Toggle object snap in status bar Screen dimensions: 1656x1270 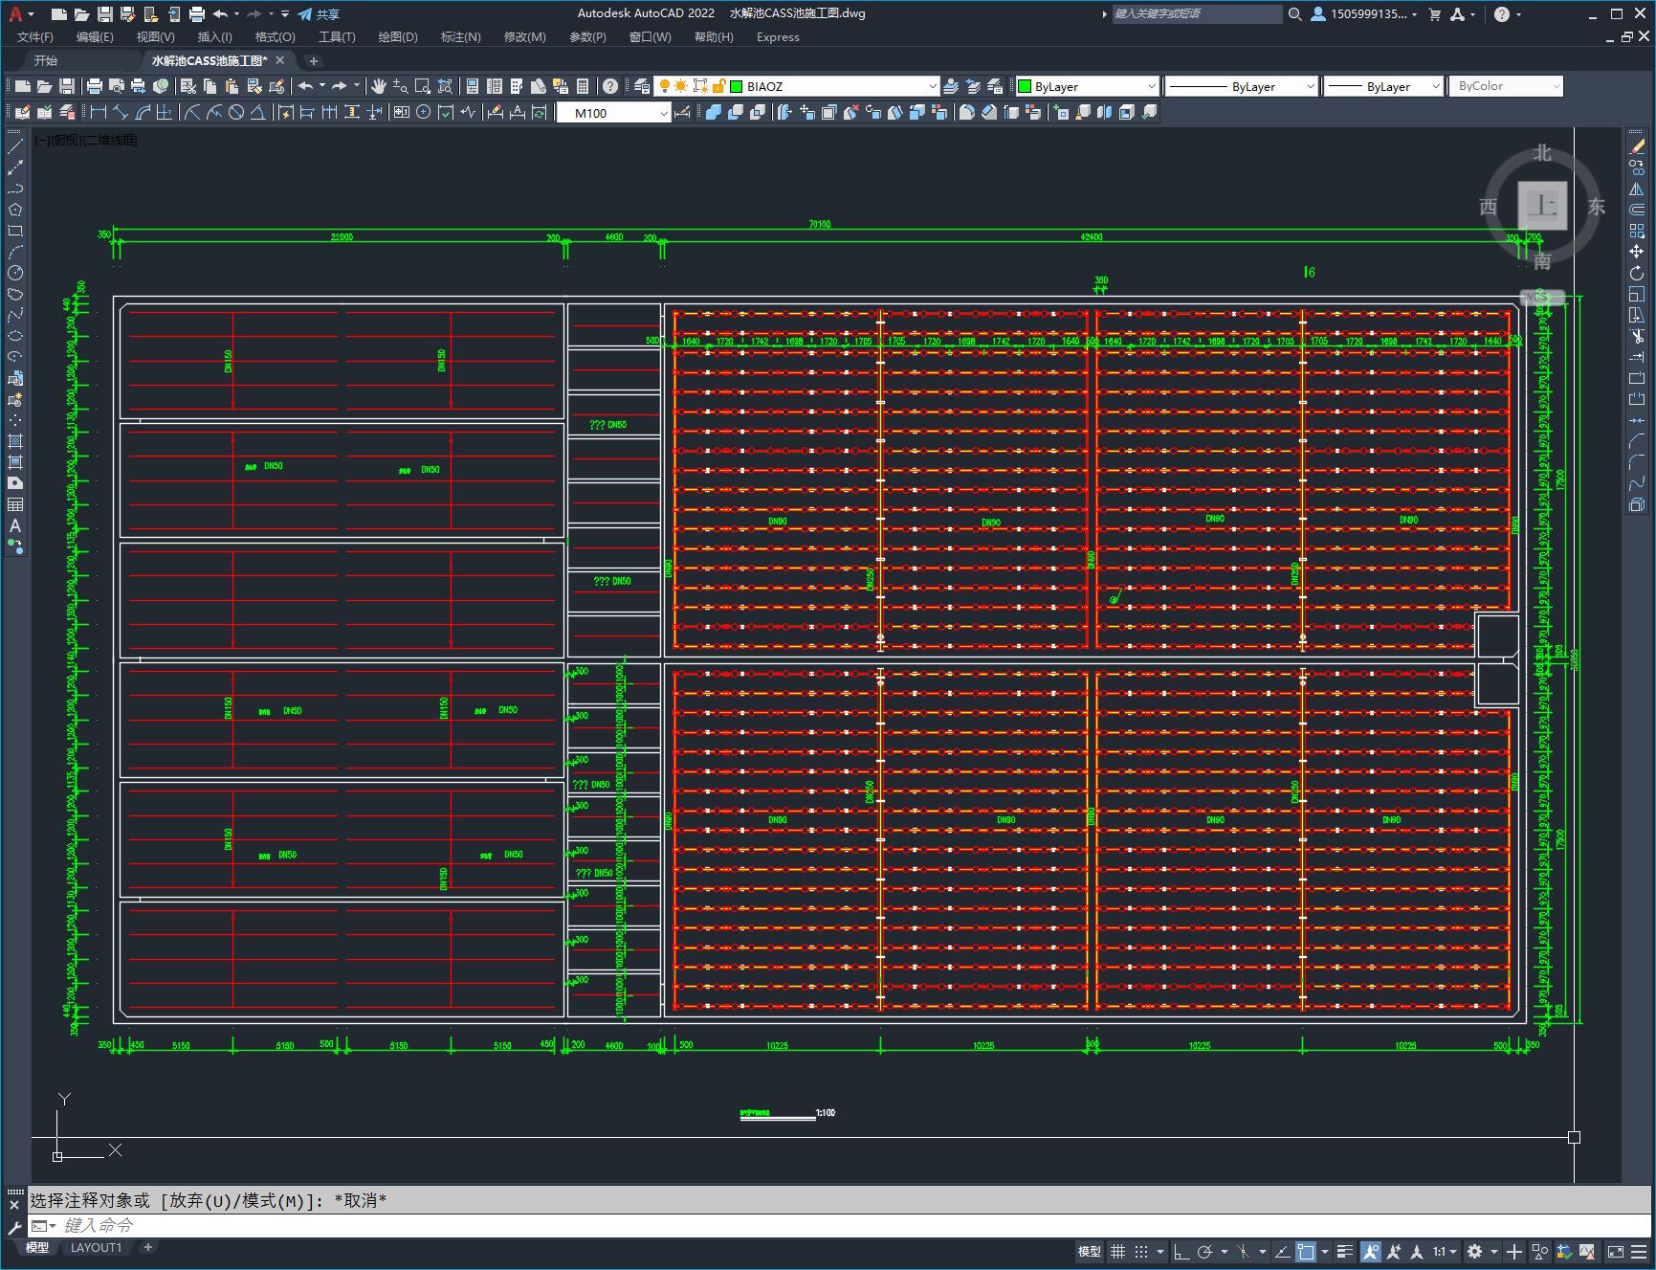click(1306, 1251)
